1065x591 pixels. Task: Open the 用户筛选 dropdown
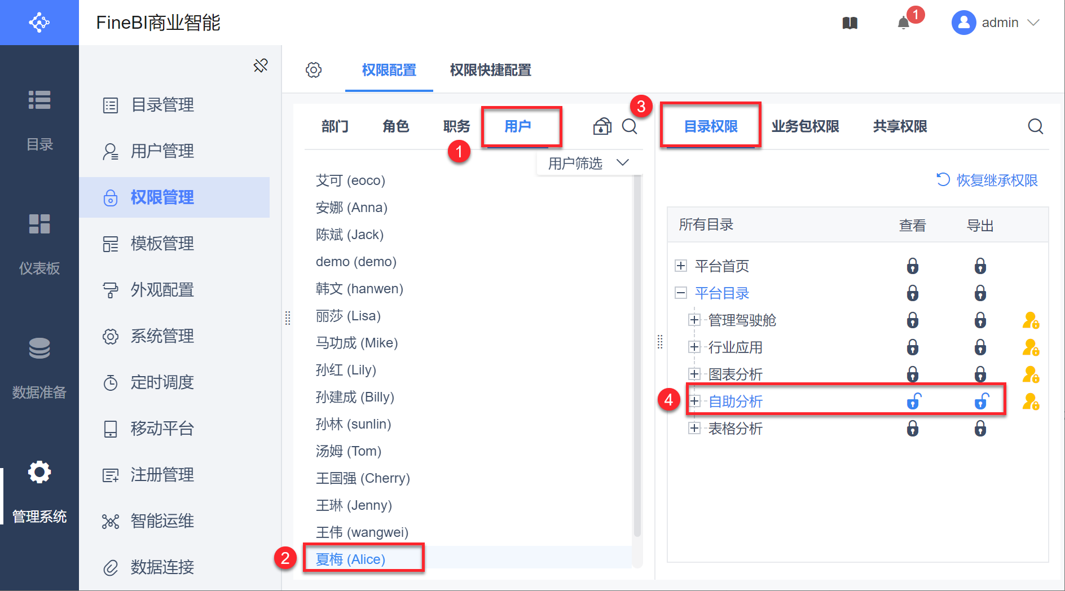[x=588, y=164]
